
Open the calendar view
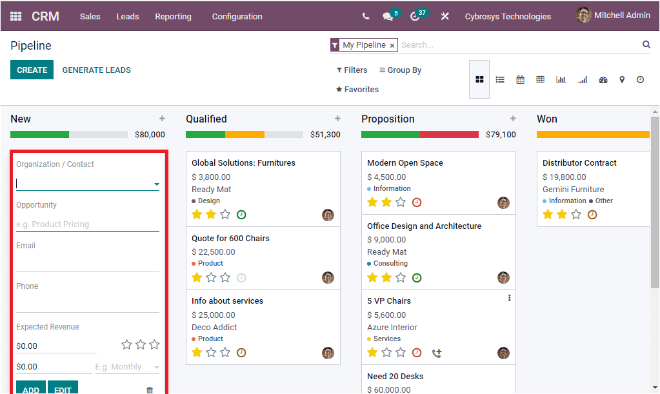(x=520, y=79)
